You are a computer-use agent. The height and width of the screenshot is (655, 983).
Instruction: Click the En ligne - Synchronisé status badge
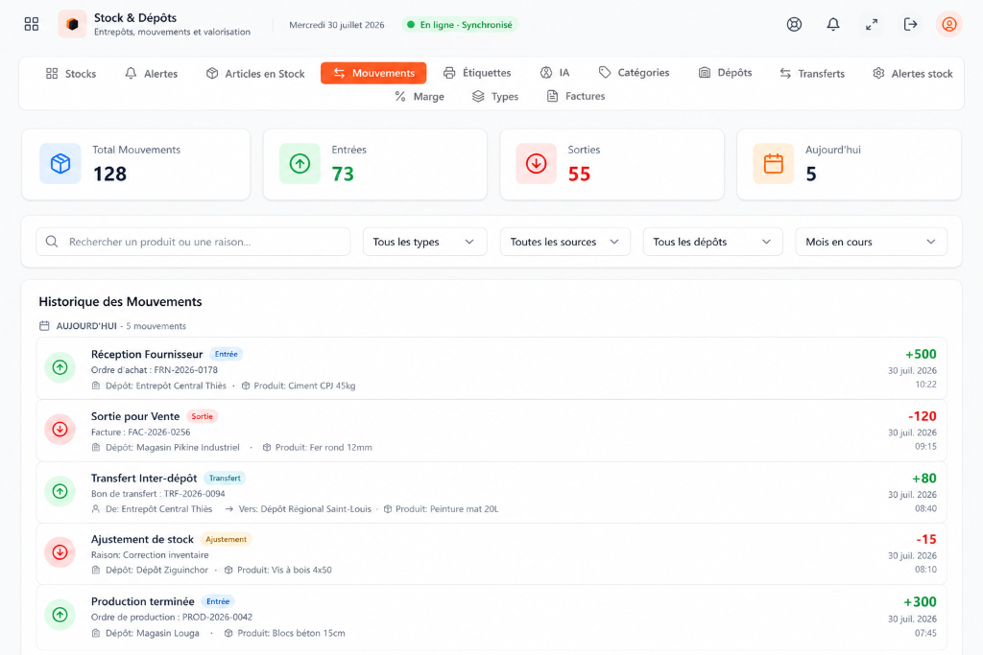click(x=460, y=24)
